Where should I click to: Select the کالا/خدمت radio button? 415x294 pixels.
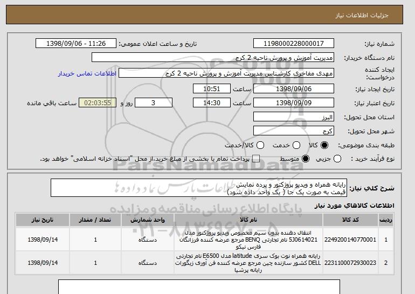260,145
